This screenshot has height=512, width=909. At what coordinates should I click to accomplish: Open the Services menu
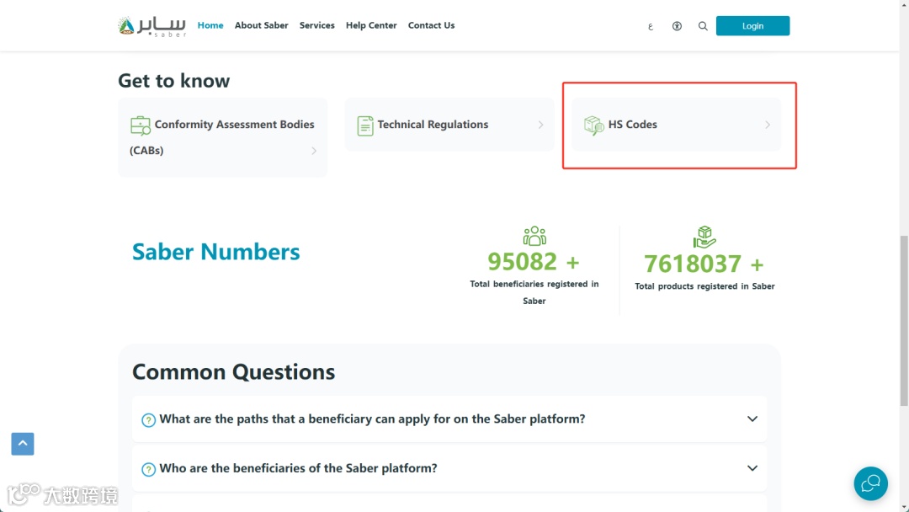(x=316, y=25)
